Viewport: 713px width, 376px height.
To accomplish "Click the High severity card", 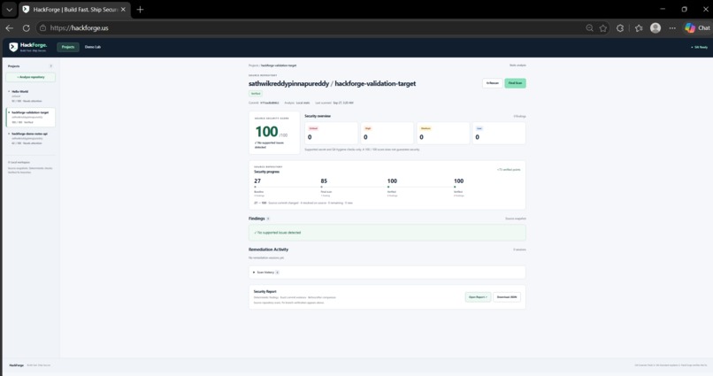I will click(x=387, y=134).
